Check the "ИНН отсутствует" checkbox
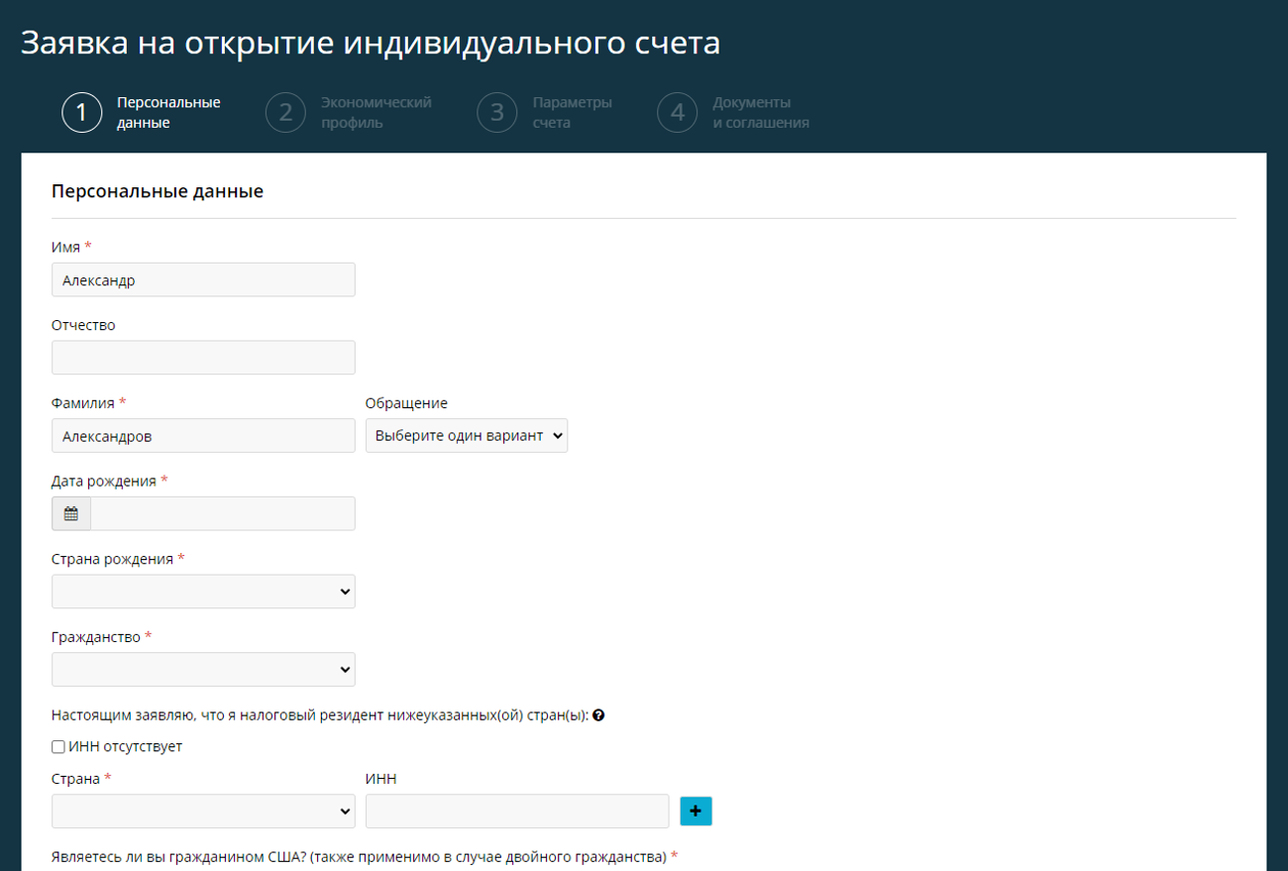This screenshot has height=871, width=1288. (58, 747)
